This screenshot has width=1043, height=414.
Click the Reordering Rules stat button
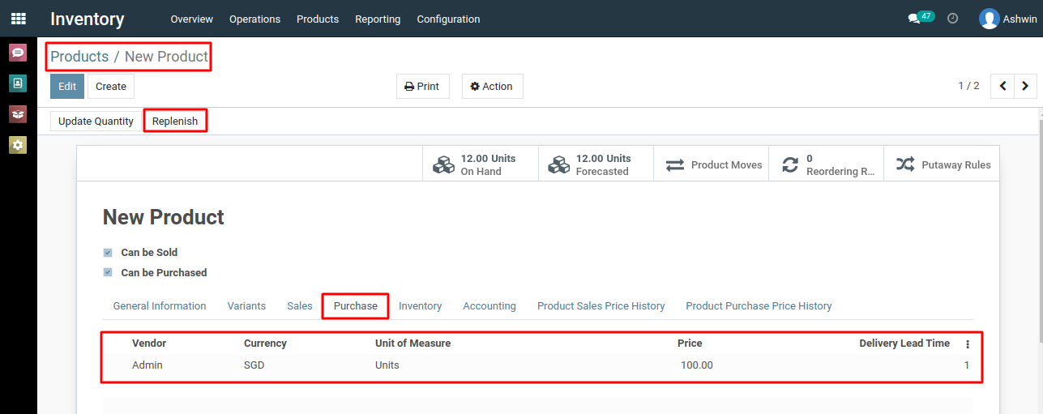click(826, 164)
